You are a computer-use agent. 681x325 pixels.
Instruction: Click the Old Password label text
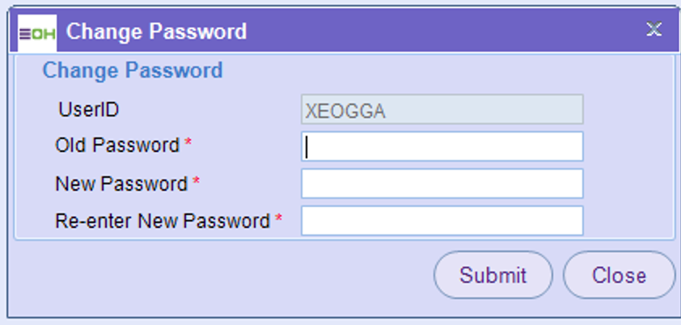coord(116,146)
